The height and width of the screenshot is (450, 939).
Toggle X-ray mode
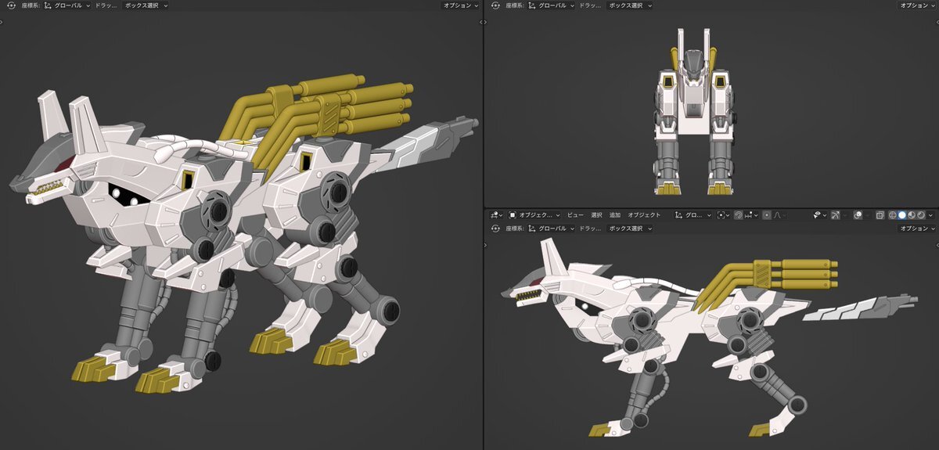[x=880, y=214]
